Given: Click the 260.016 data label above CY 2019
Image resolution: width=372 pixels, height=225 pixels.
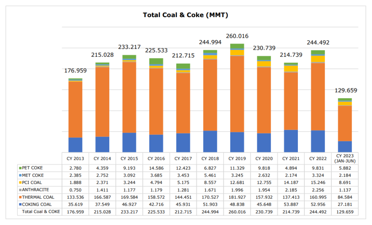Looking at the screenshot, I should pyautogui.click(x=236, y=36).
